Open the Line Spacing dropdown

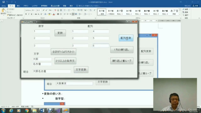tap(80, 14)
